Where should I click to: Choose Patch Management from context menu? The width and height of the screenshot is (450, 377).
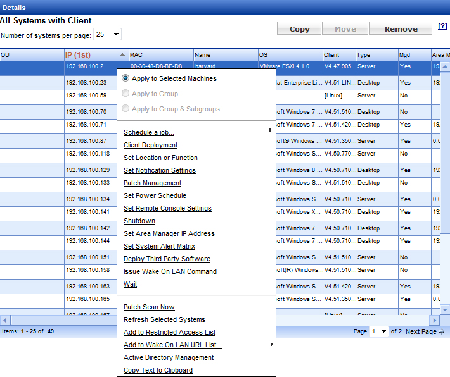152,183
